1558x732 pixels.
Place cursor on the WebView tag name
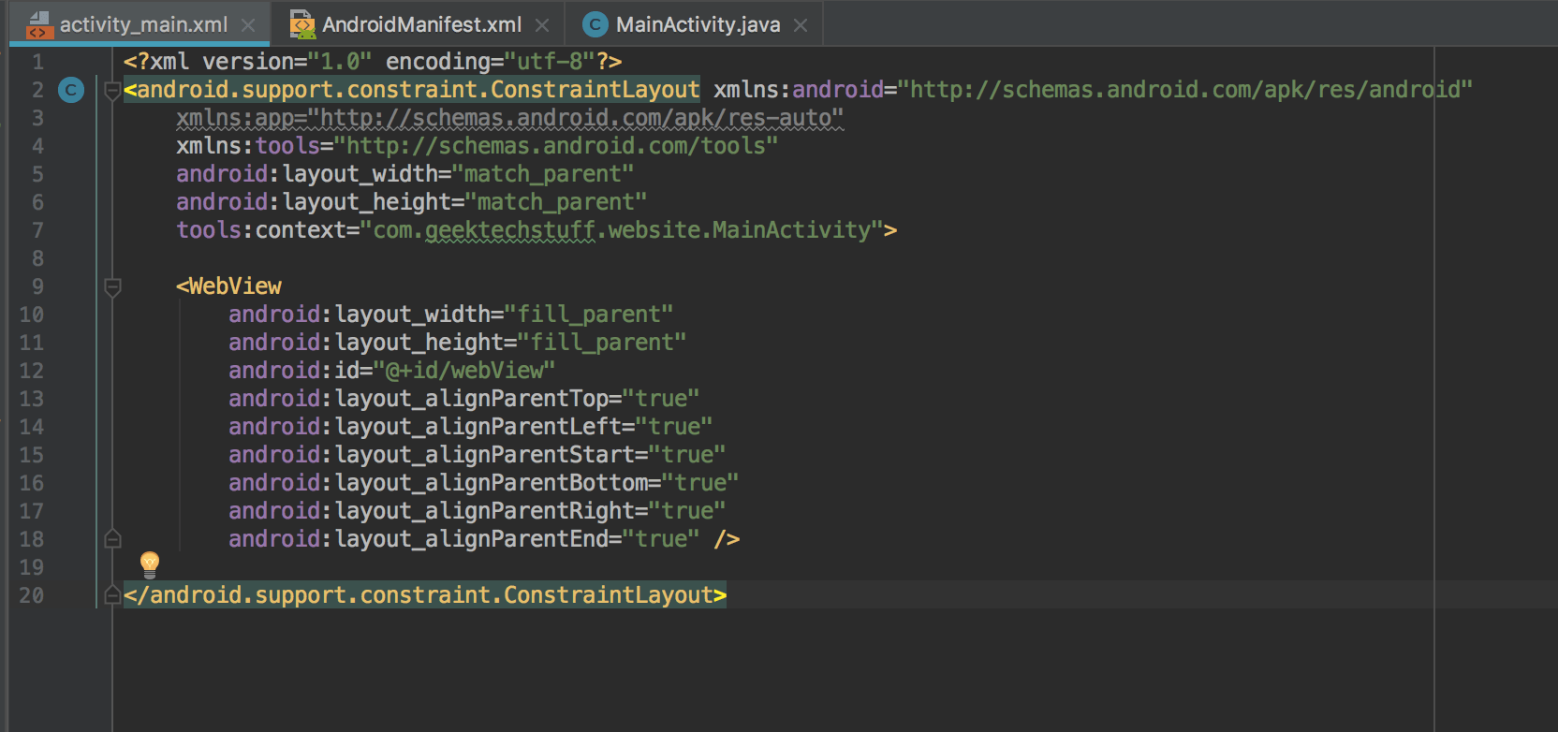click(235, 286)
